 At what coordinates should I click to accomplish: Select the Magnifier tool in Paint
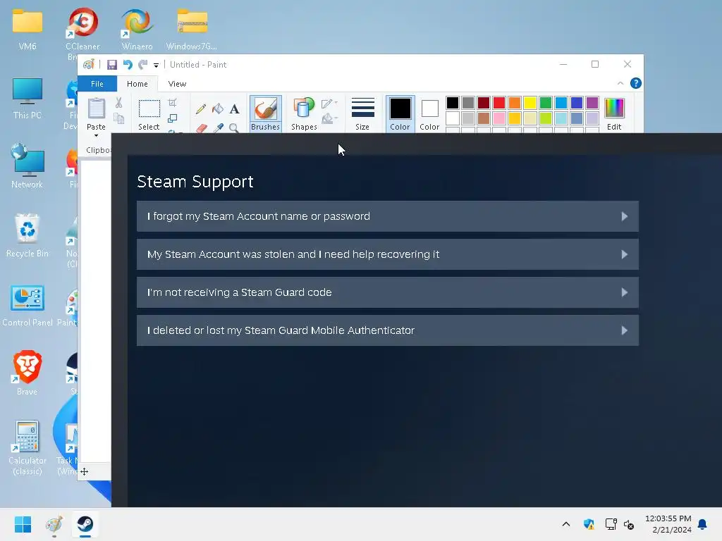pos(234,128)
